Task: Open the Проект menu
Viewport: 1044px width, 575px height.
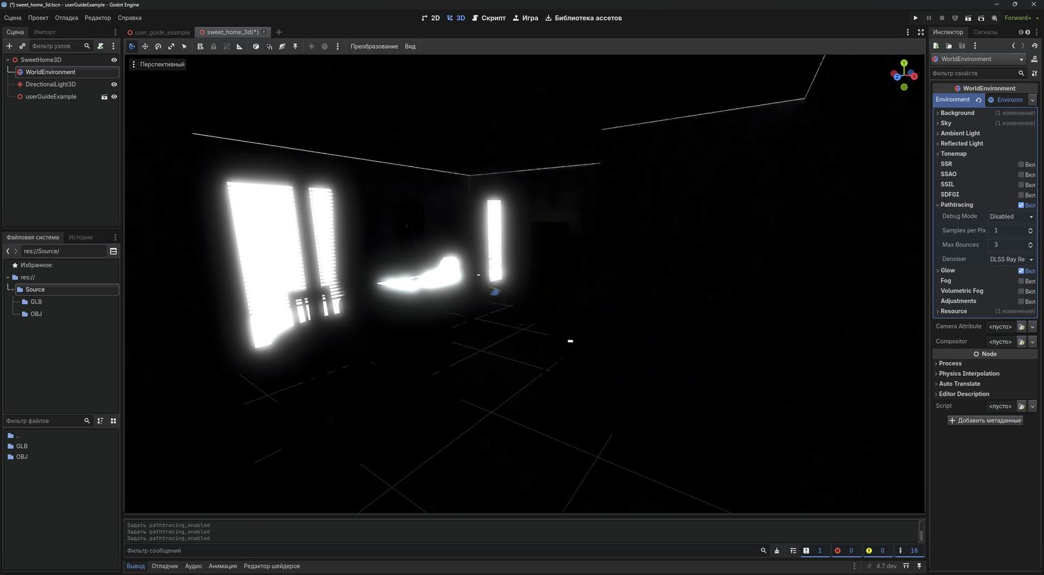Action: coord(38,18)
